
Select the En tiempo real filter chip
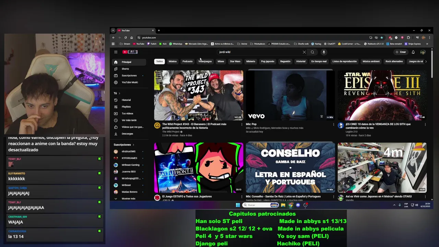pyautogui.click(x=319, y=61)
